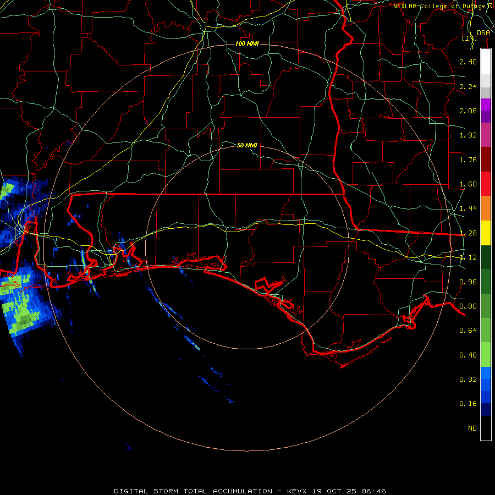Click the '1.28' legend value
Screen dimensions: 495x495
click(x=468, y=233)
